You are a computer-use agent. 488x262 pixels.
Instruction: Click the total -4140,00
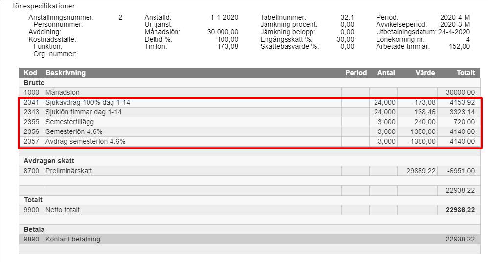coord(461,142)
